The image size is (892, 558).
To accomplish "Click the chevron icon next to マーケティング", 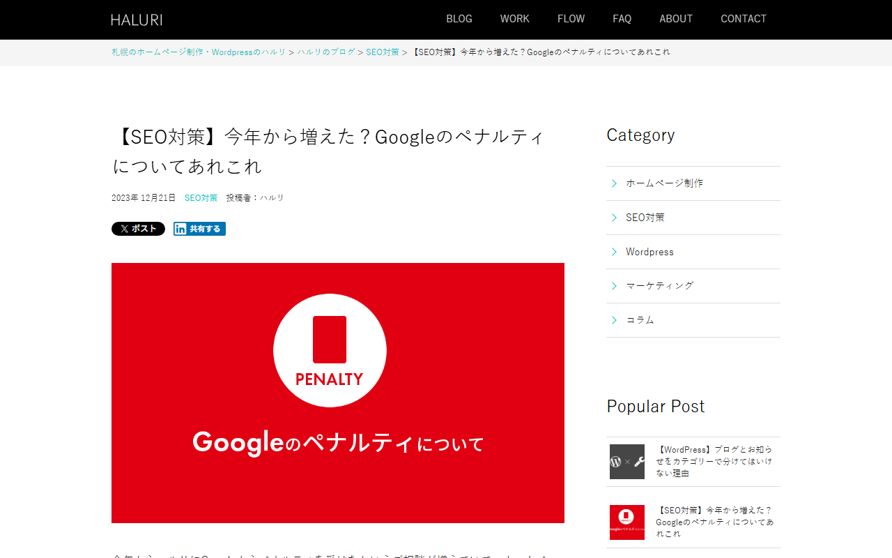I will click(x=614, y=286).
